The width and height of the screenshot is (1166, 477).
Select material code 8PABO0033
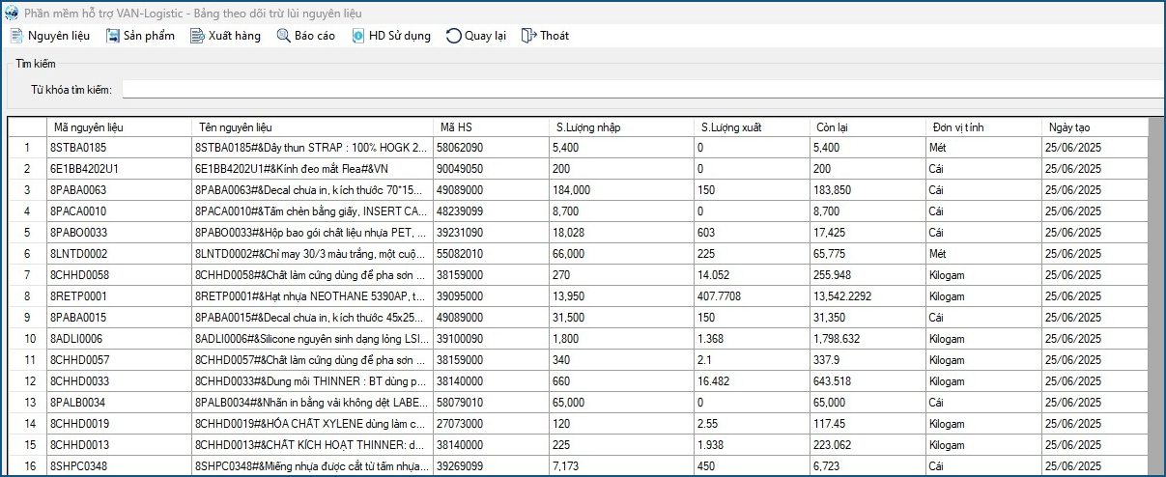[x=119, y=233]
